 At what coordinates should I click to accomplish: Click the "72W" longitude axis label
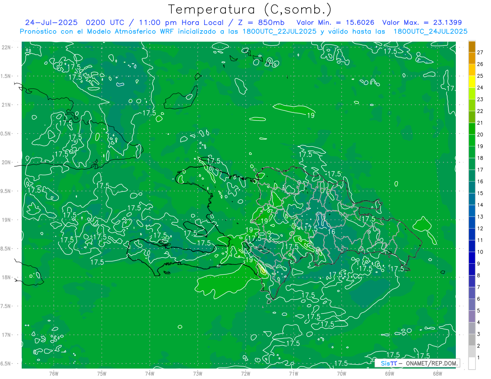pos(245,374)
